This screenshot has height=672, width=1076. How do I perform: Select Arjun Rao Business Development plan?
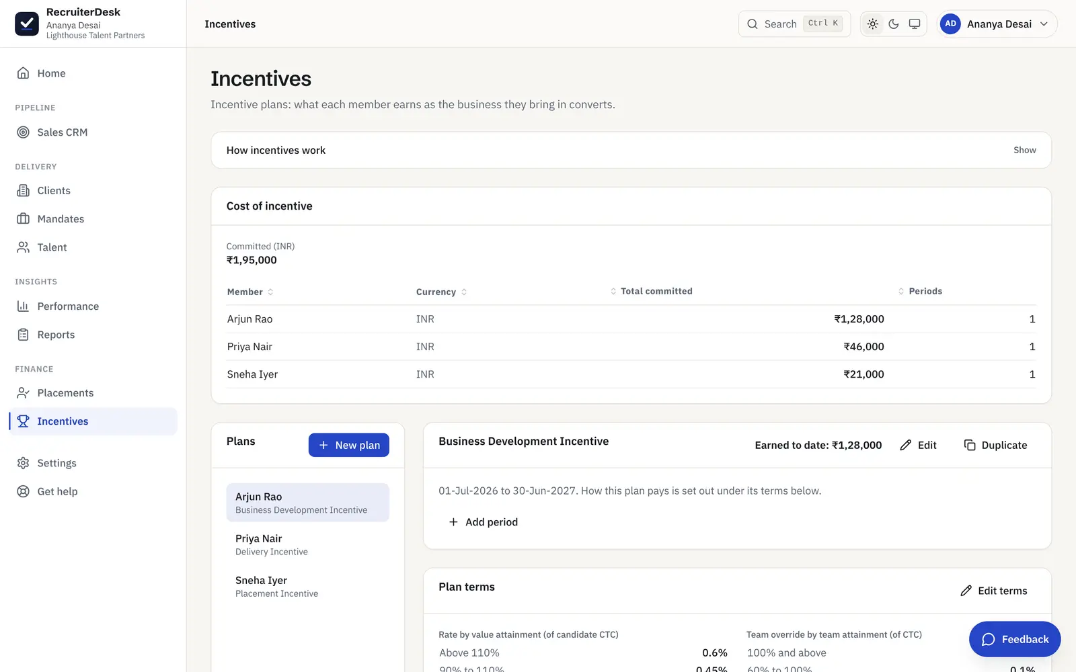point(308,503)
